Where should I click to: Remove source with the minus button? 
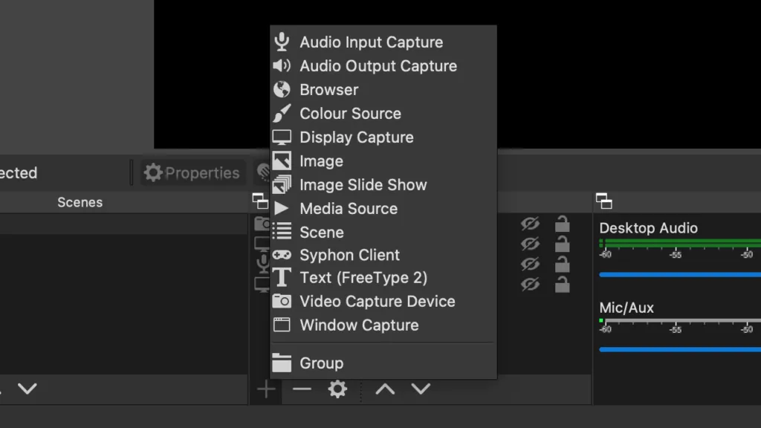pyautogui.click(x=302, y=389)
